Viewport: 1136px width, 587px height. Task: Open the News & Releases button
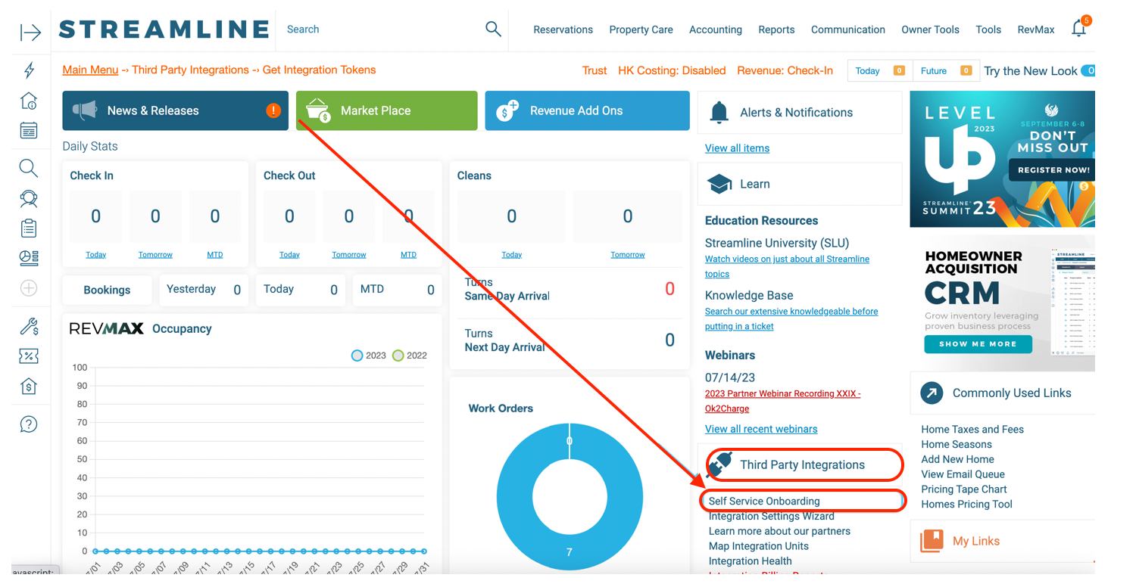pos(175,110)
